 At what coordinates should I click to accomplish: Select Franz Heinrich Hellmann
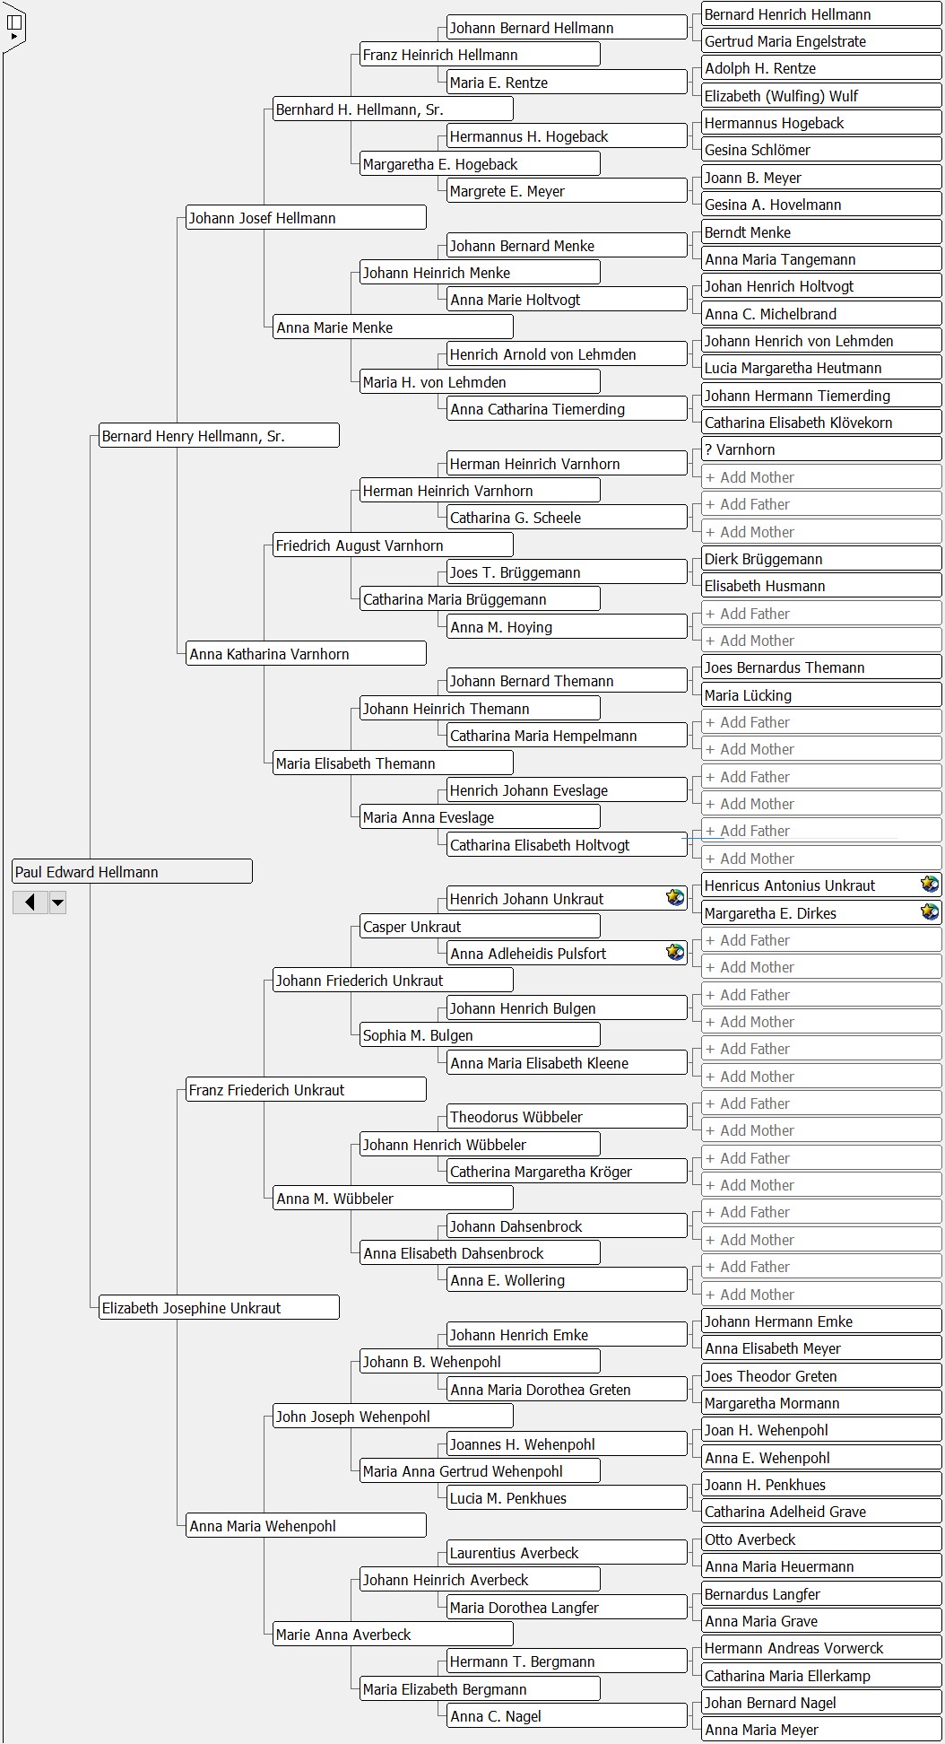tap(480, 54)
